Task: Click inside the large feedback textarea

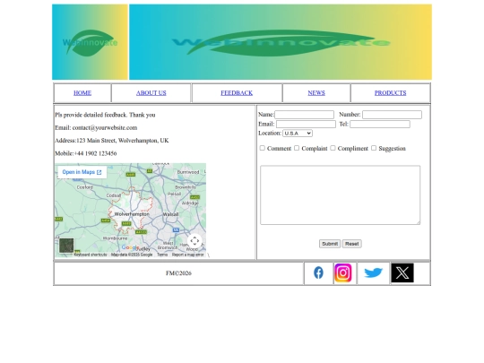Action: (341, 195)
